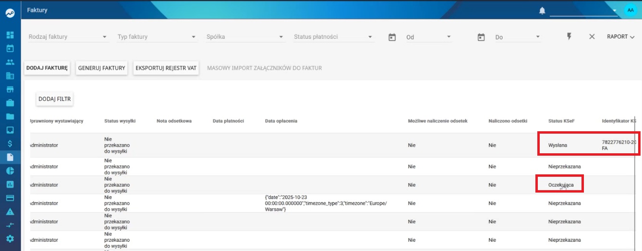This screenshot has height=251, width=642.
Task: Open the warning triangle icon in sidebar
Action: (x=10, y=211)
